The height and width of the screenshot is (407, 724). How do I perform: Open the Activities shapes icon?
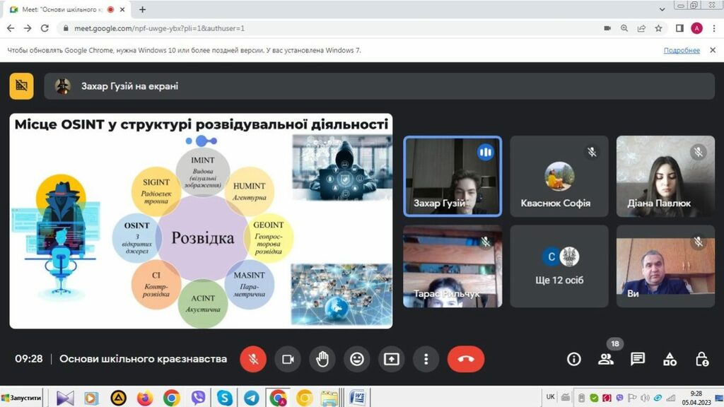pyautogui.click(x=670, y=359)
